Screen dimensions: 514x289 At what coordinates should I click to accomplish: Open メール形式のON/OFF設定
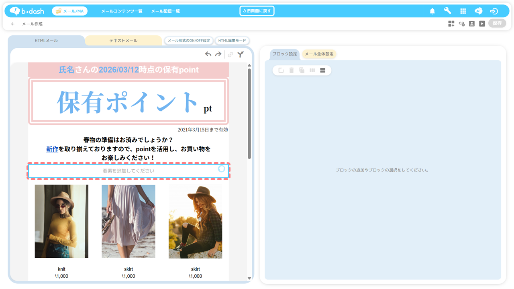click(x=189, y=41)
